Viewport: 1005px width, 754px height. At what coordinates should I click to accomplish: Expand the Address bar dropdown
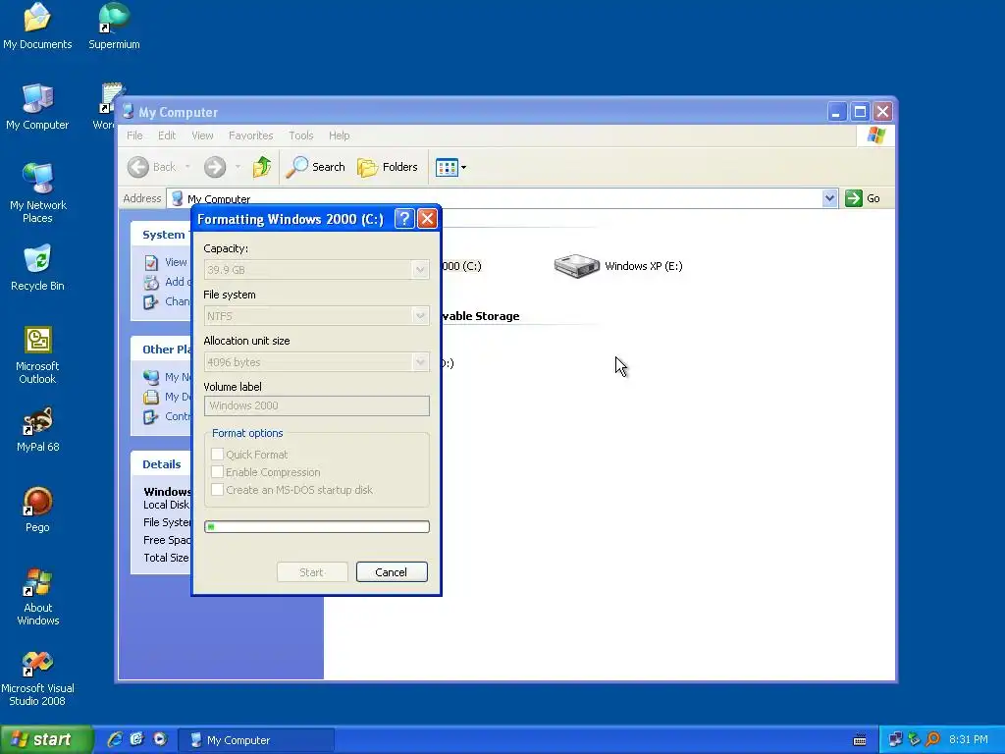point(829,198)
